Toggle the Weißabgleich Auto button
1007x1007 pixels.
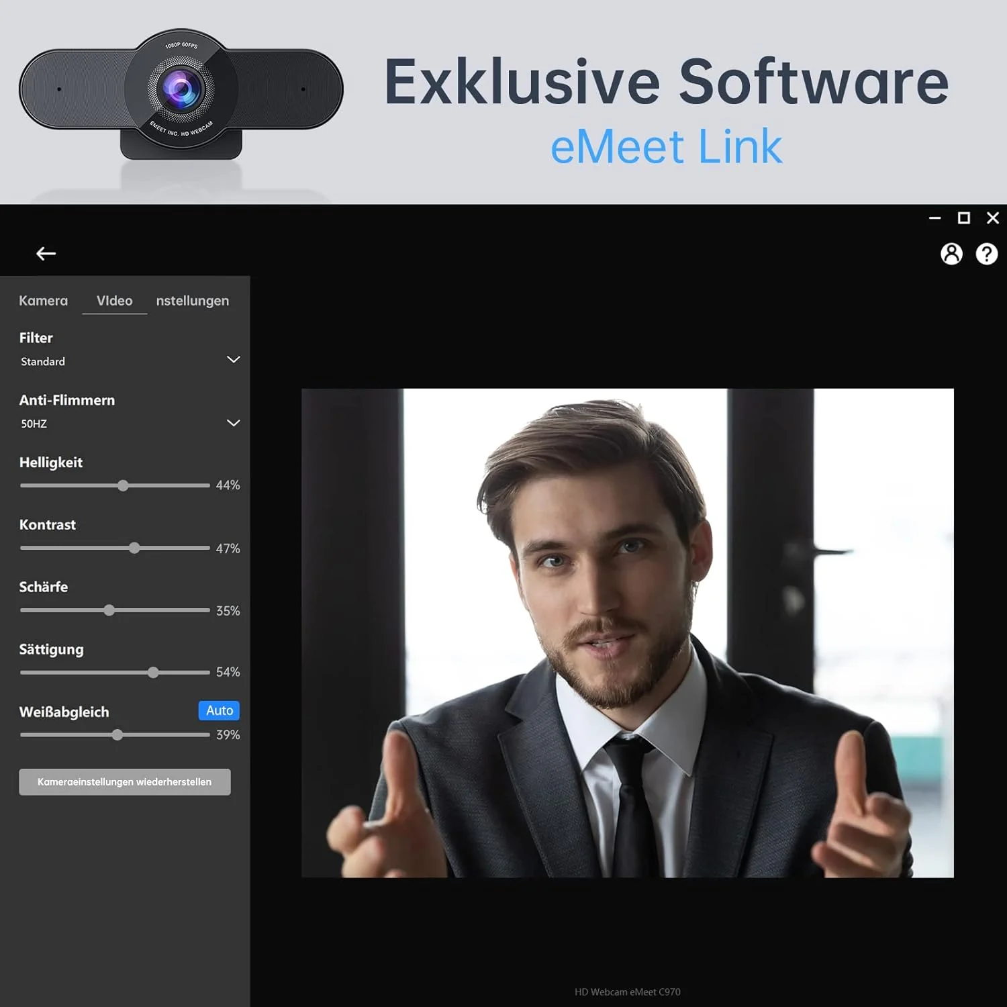[220, 710]
